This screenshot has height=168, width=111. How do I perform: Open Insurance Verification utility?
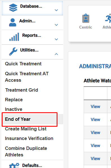coord(29,138)
